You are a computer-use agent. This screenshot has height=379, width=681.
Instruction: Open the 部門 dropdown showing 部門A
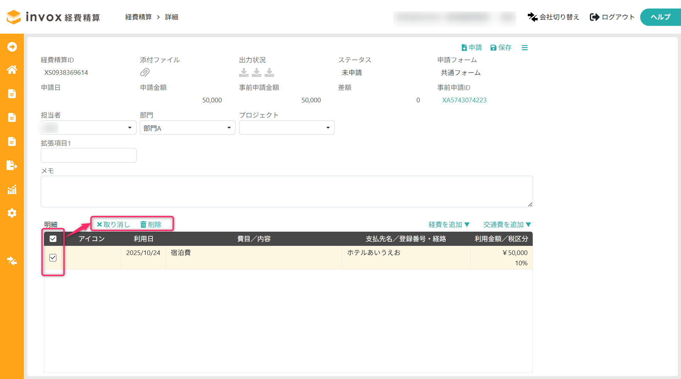[x=187, y=128]
